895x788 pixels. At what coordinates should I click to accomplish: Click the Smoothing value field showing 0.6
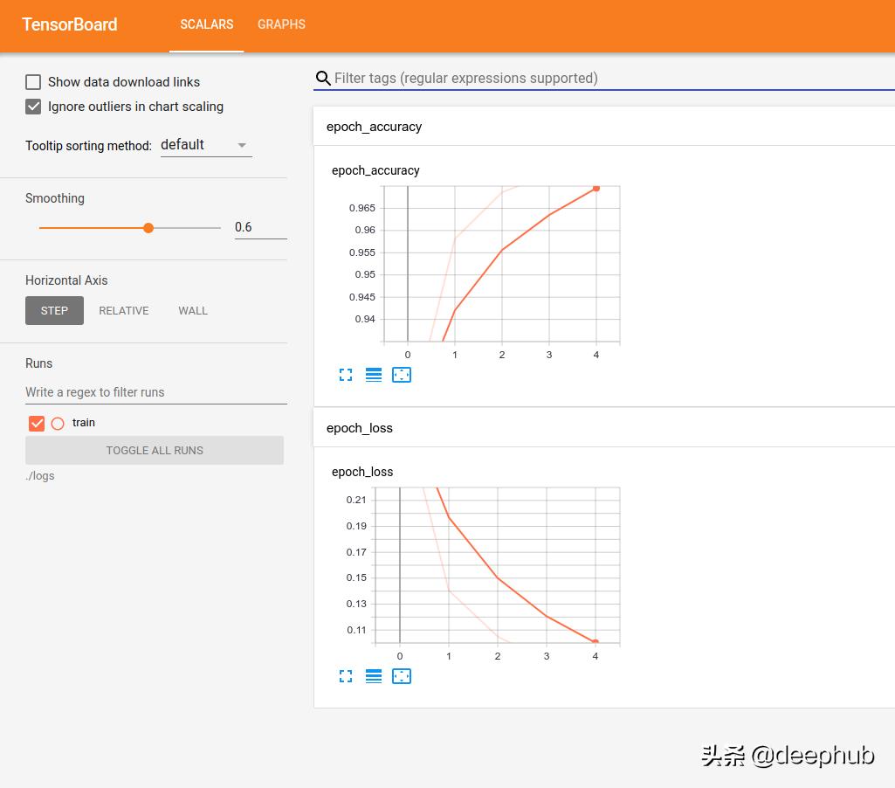click(x=260, y=227)
